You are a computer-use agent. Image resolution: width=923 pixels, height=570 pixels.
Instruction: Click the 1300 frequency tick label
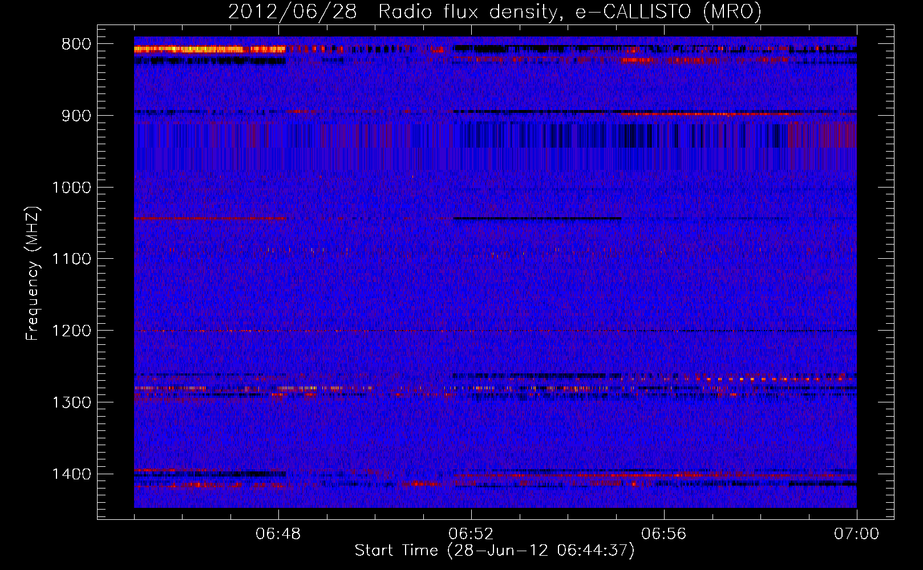(x=71, y=403)
